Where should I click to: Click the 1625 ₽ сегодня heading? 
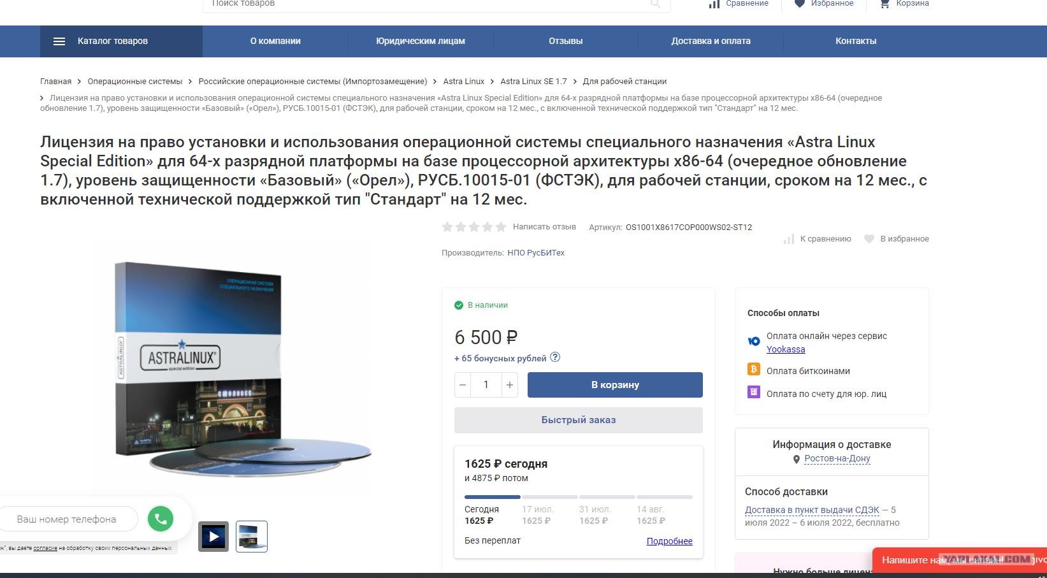(x=506, y=464)
